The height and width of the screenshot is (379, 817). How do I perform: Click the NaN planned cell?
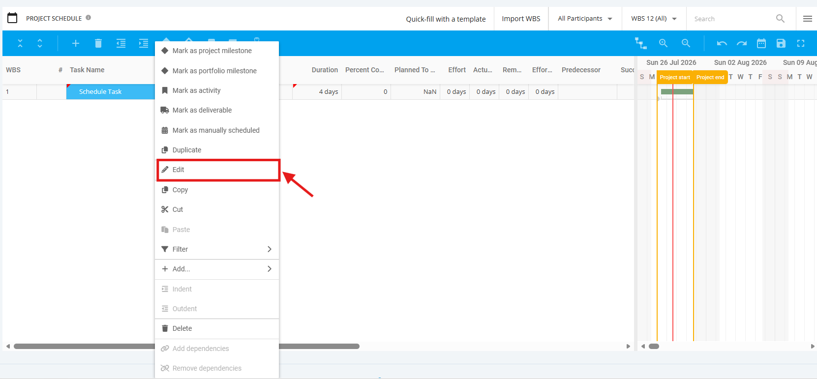tap(416, 91)
